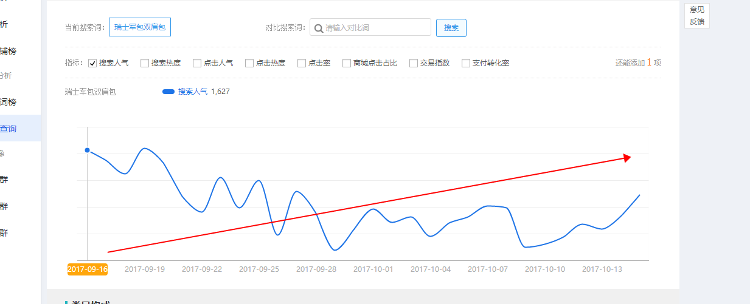The width and height of the screenshot is (750, 304).
Task: Toggle the 点击率 checkbox
Action: pos(302,63)
